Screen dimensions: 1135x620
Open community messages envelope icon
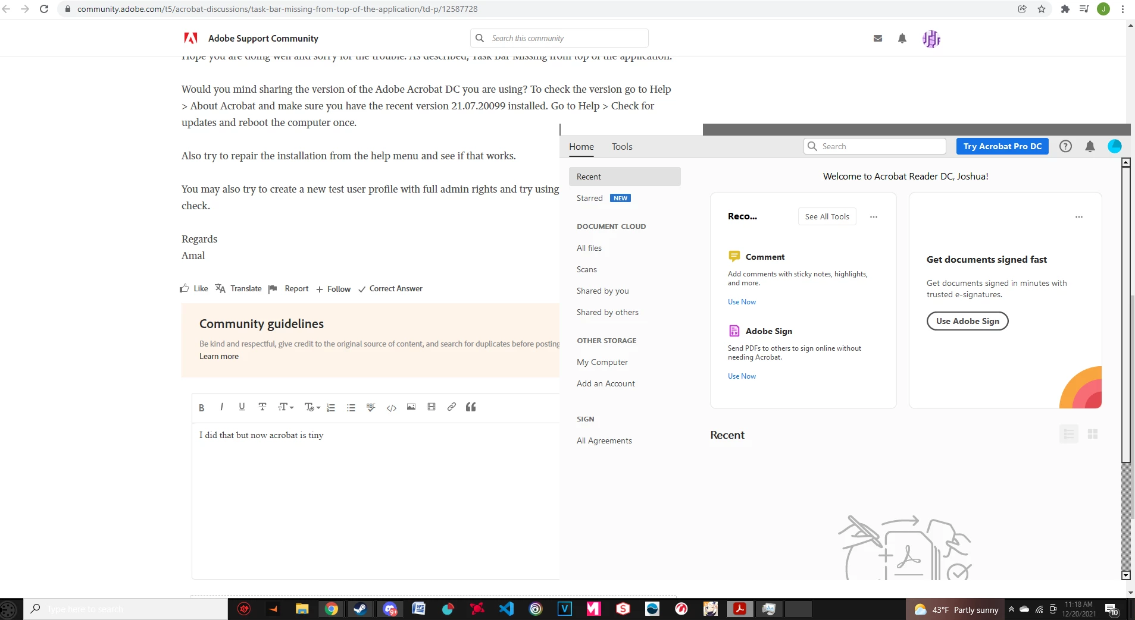[878, 38]
